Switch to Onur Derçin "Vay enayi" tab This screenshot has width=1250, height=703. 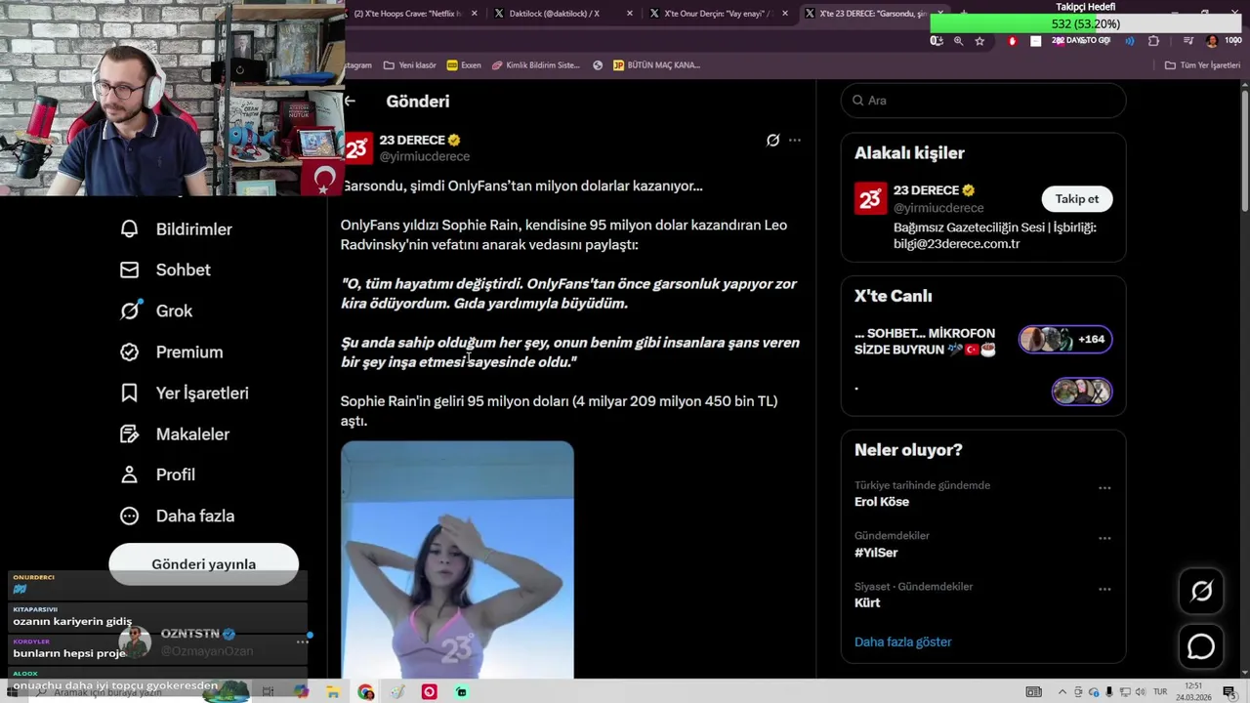tap(717, 14)
